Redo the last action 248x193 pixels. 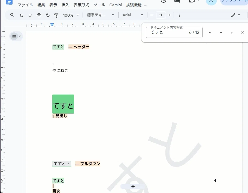30,15
